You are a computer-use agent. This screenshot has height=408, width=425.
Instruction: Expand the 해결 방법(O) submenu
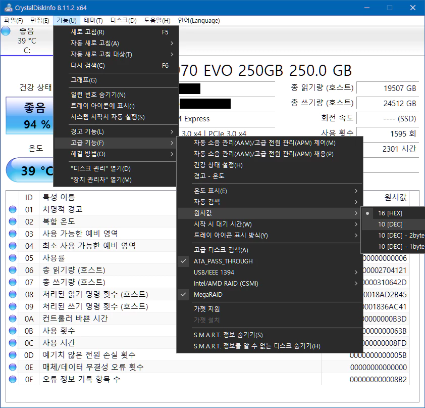(x=116, y=154)
